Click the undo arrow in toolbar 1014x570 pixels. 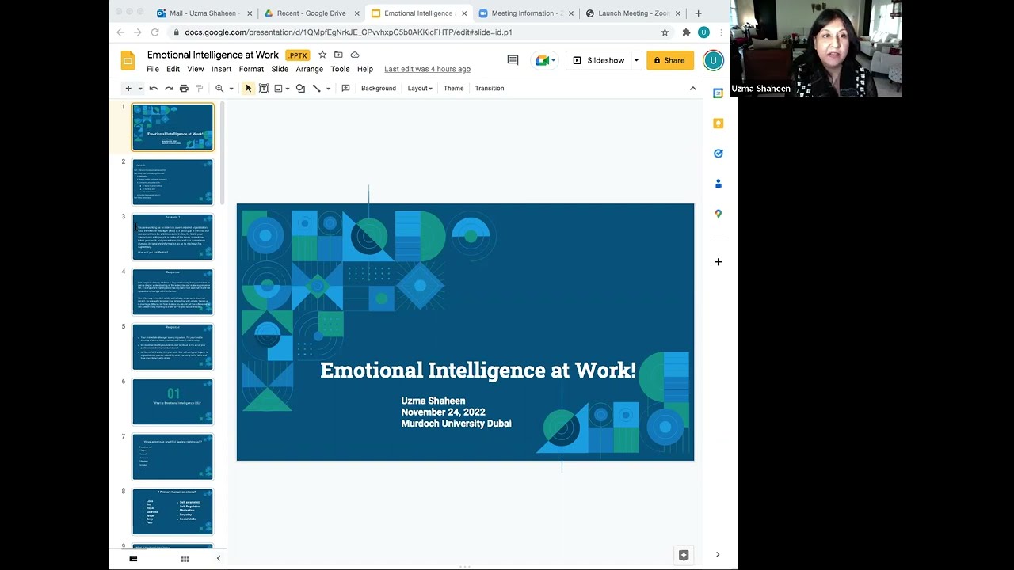154,89
